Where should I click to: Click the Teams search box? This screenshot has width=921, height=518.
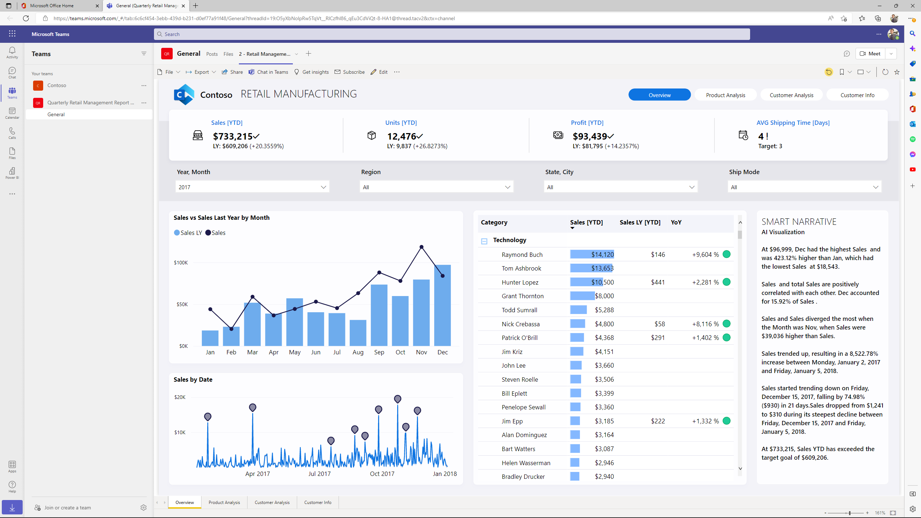[x=452, y=34]
